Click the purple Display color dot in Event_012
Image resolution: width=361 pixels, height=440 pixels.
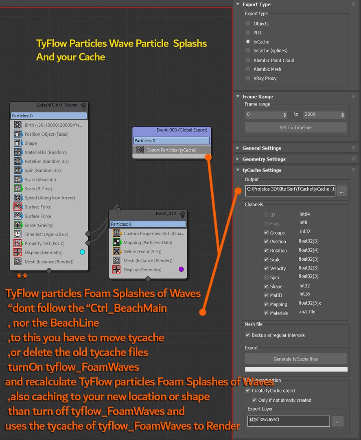pyautogui.click(x=181, y=269)
